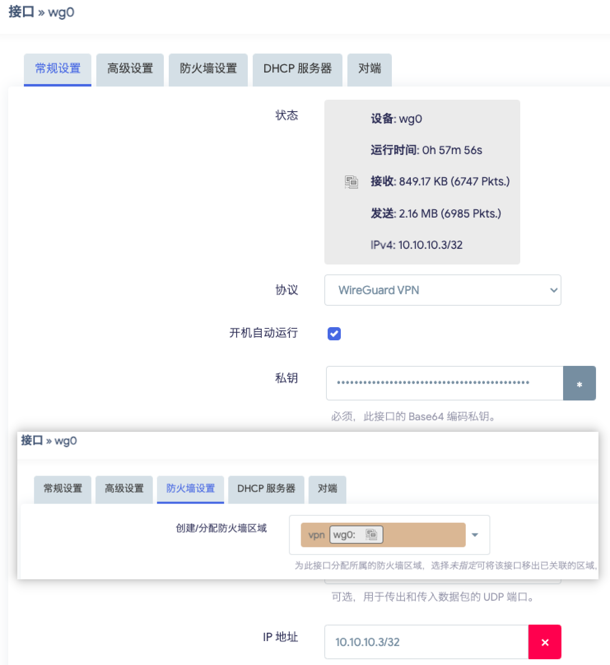This screenshot has height=665, width=610.
Task: Click the 私钥 password input field
Action: (x=444, y=383)
